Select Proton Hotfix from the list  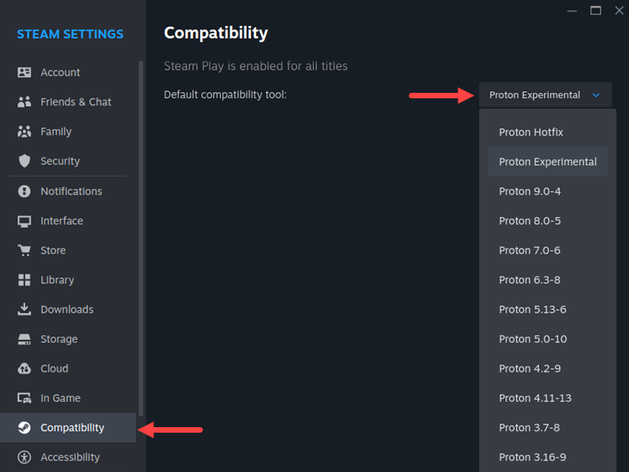[x=531, y=132]
